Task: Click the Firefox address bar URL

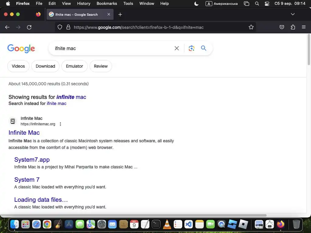Action: point(138,27)
